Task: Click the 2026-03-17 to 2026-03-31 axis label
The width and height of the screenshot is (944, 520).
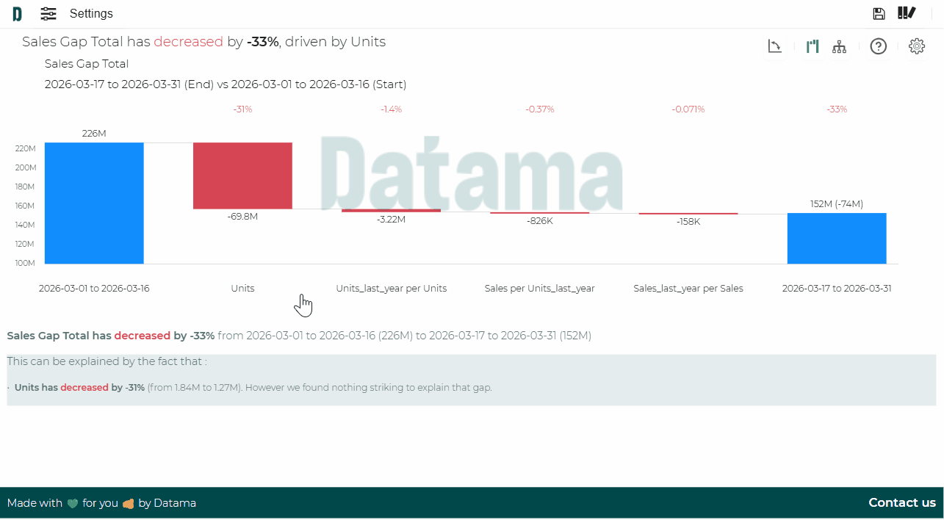Action: tap(837, 289)
